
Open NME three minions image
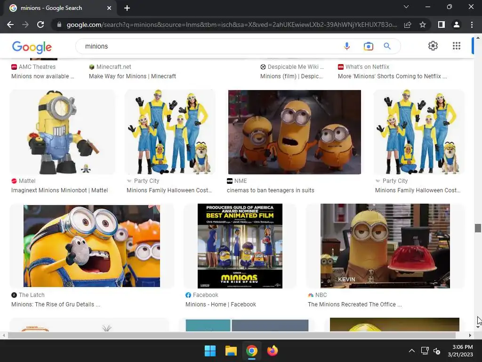[295, 132]
